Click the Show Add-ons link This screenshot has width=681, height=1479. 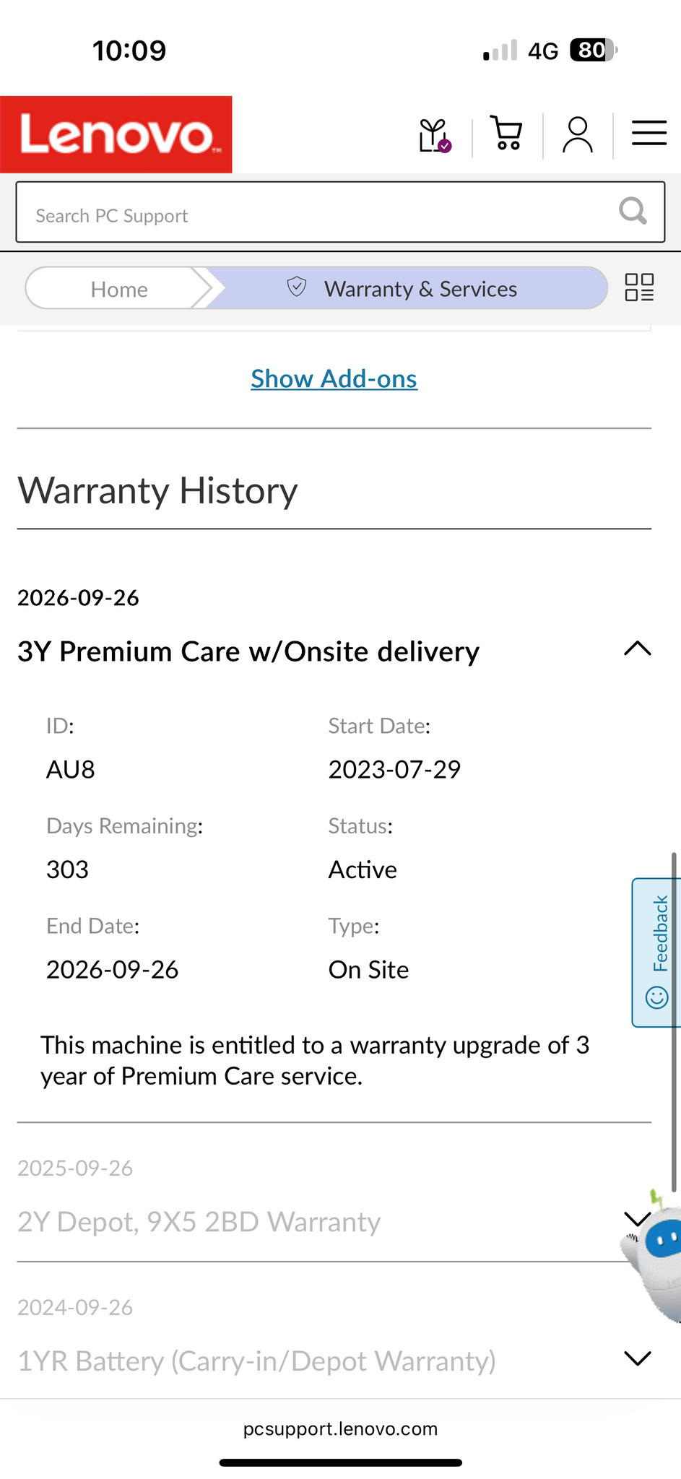[334, 378]
